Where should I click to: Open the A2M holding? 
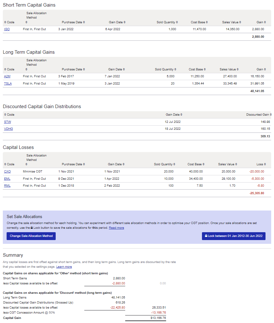tap(7, 76)
